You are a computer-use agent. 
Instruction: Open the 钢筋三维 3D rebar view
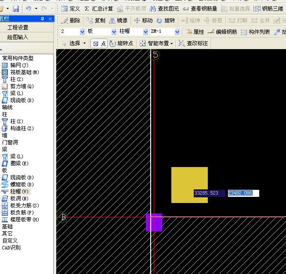coord(269,9)
